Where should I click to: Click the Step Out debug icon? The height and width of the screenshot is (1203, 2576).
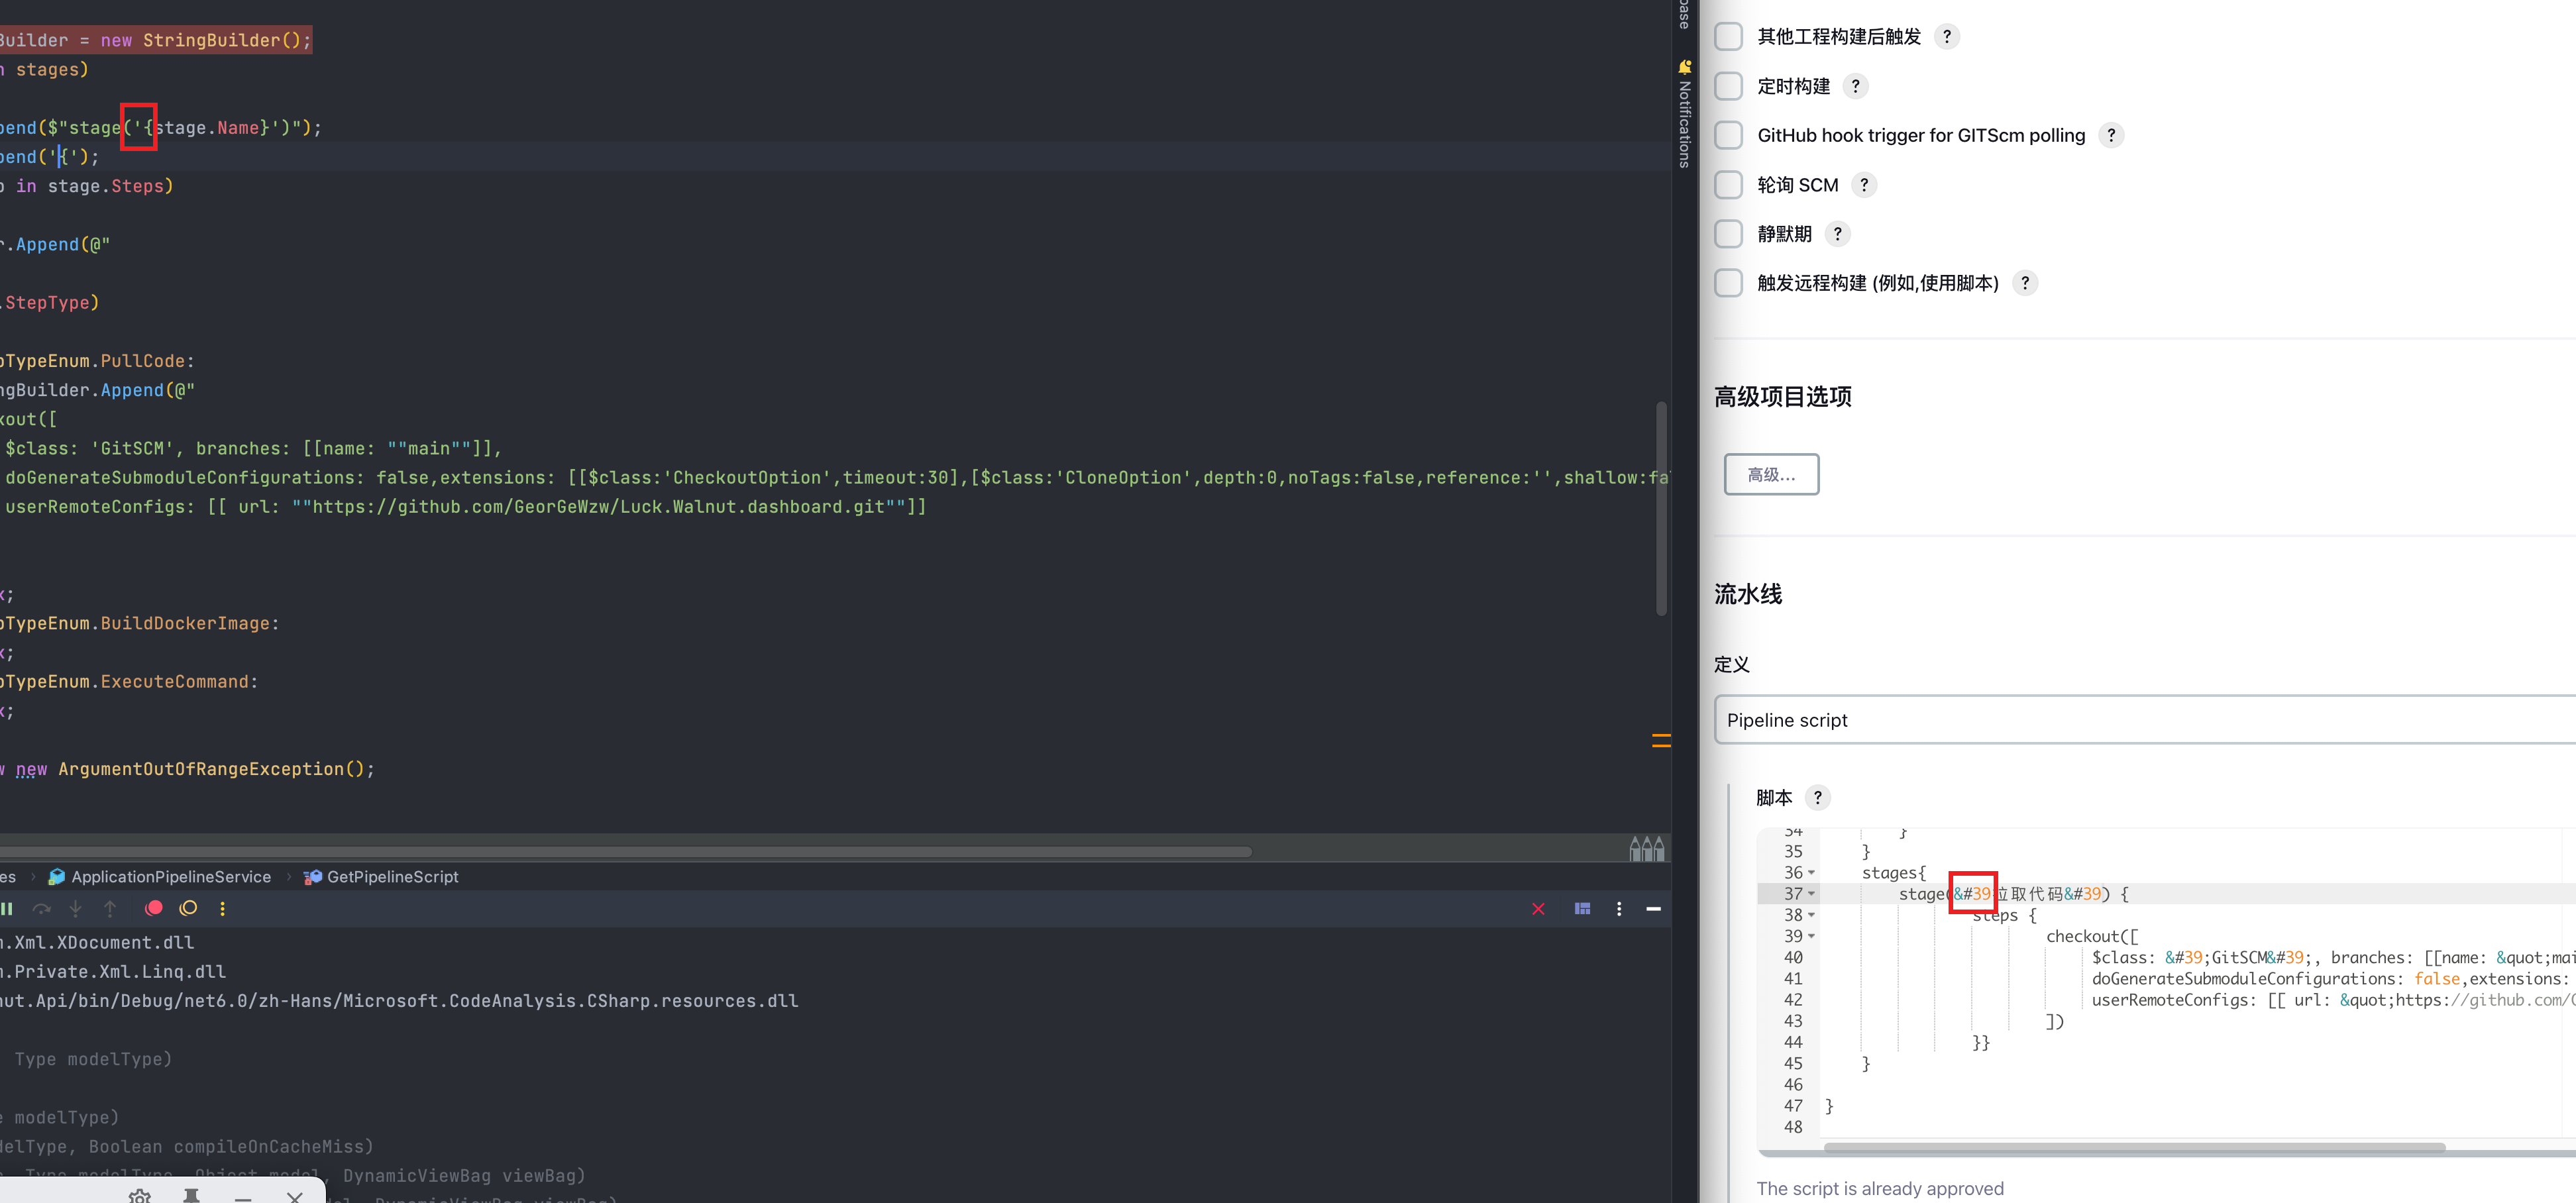tap(110, 908)
